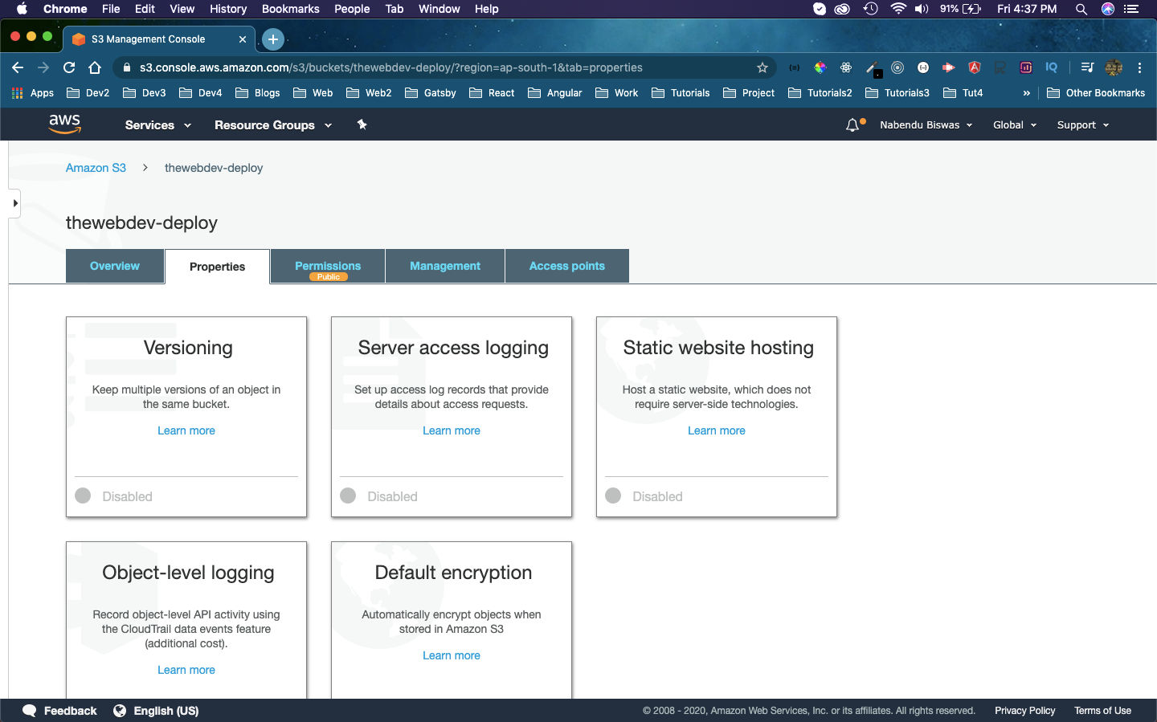The image size is (1157, 722).
Task: Open the Chrome History menu
Action: point(228,9)
